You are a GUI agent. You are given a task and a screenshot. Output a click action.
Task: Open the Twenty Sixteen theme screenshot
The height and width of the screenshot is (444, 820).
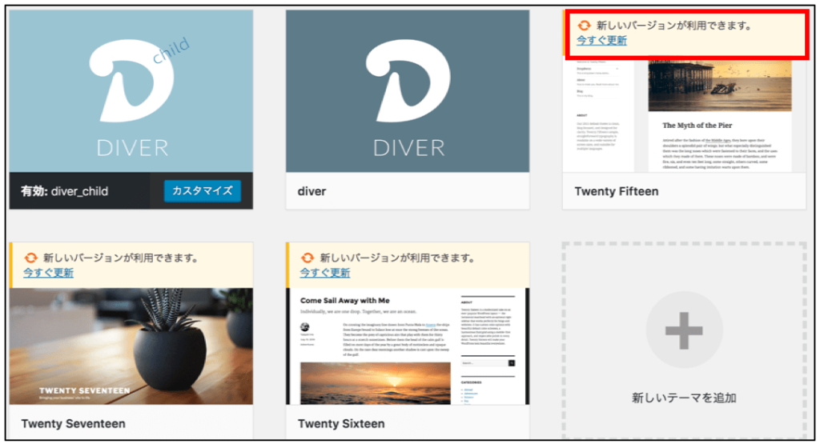[x=408, y=346]
